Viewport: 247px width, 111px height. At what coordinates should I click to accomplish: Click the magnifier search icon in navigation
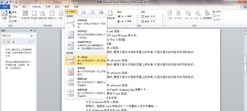tap(31, 36)
